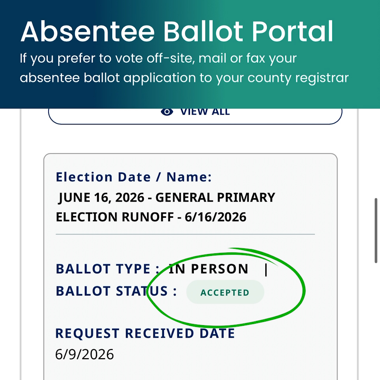Click the vertical scrollbar thumb
The width and height of the screenshot is (380, 380).
click(x=376, y=230)
